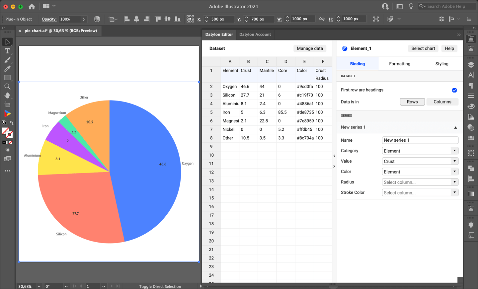Grab the Hand tool
478x289 pixels.
(7, 95)
